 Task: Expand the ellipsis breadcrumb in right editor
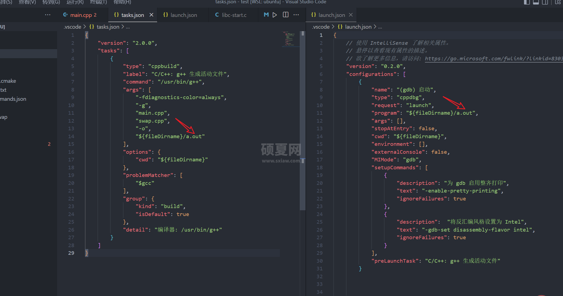[x=380, y=27]
